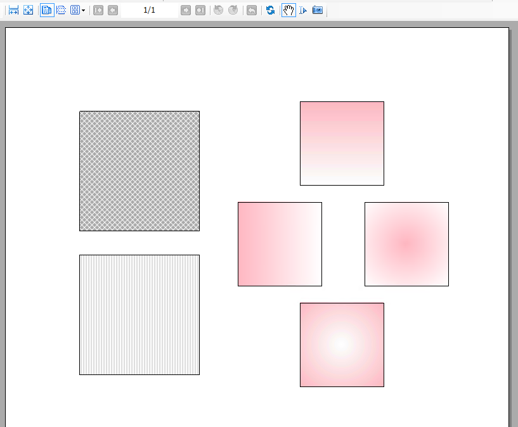Go to the first page
This screenshot has height=427, width=518.
click(x=98, y=10)
